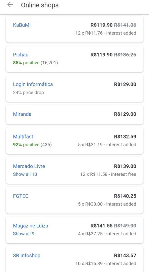The image size is (149, 272).
Task: Click the R$119.90 price for KaBuM!
Action: click(102, 25)
